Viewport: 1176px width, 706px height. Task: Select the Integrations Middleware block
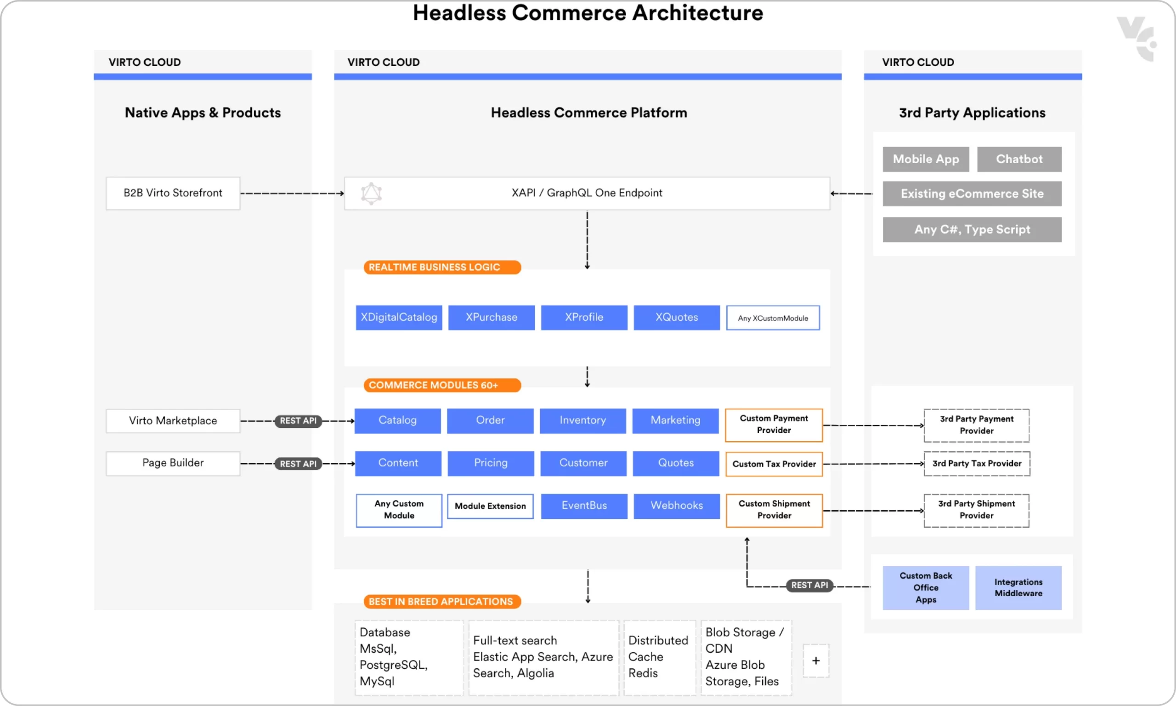[x=1018, y=587]
